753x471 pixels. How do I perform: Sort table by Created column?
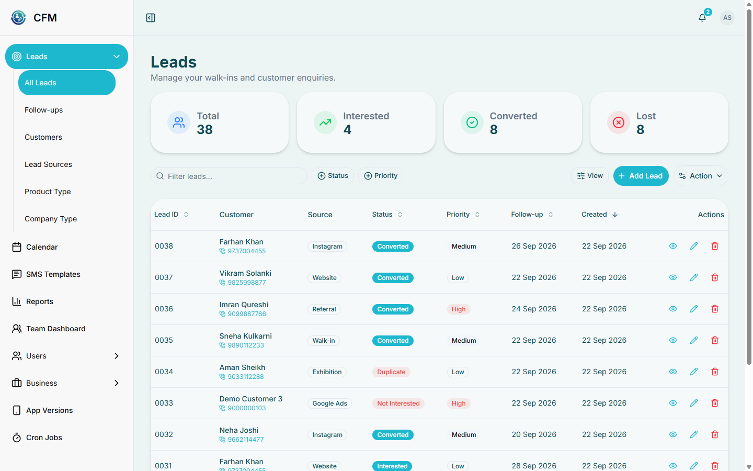pos(600,215)
